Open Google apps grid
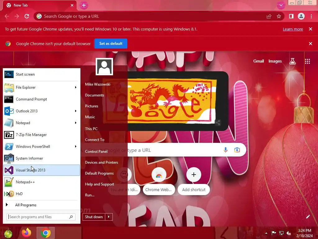 pos(307,61)
